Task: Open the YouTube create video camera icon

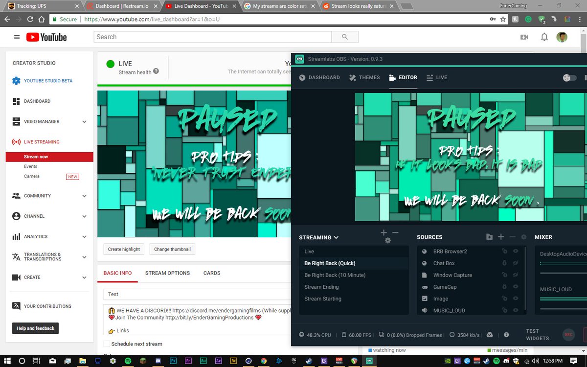Action: 524,37
